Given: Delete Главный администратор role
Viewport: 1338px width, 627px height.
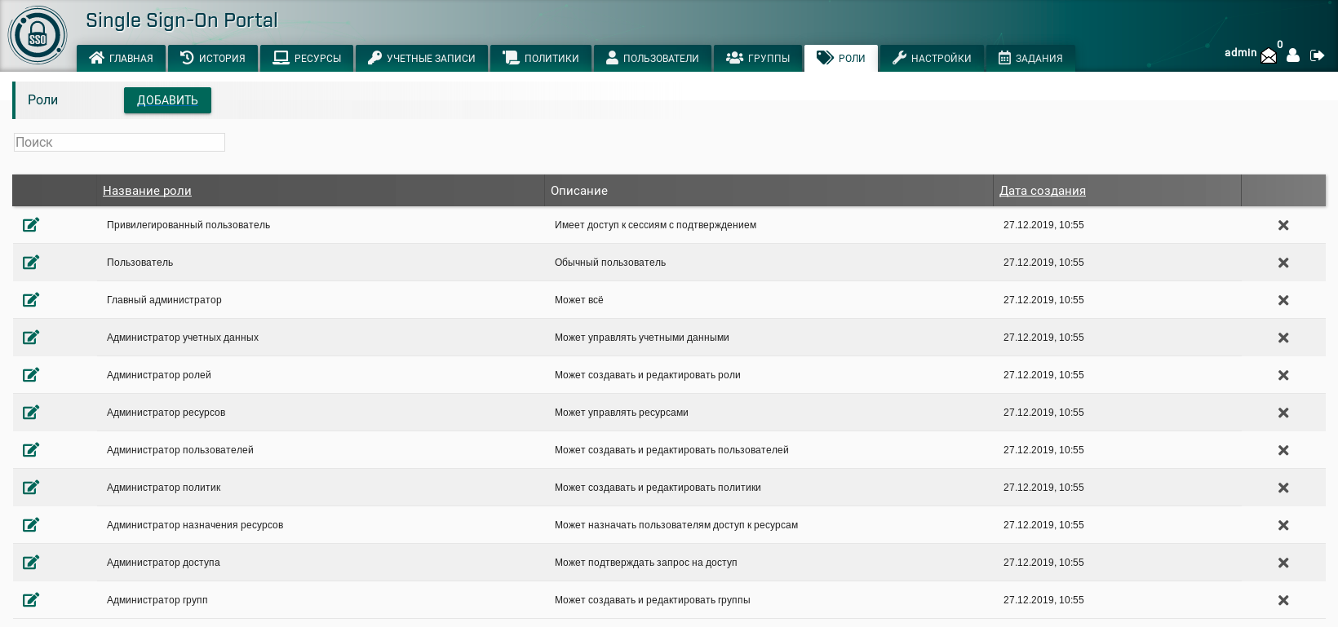Looking at the screenshot, I should tap(1283, 300).
